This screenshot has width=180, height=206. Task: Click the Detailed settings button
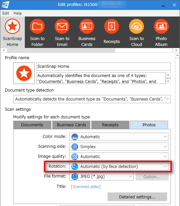click(x=137, y=197)
